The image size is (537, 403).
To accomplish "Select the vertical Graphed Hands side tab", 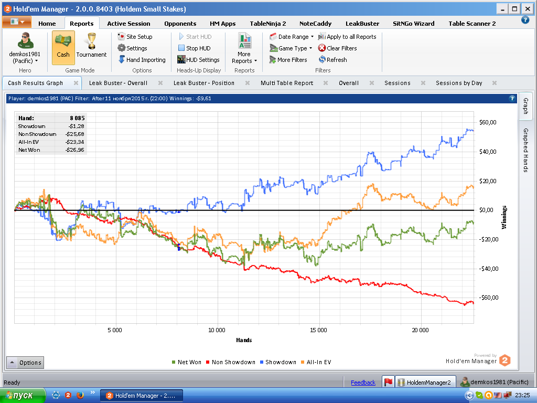I will 525,150.
